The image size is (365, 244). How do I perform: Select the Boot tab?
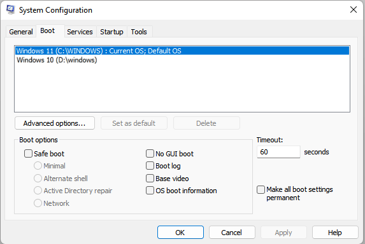point(48,30)
